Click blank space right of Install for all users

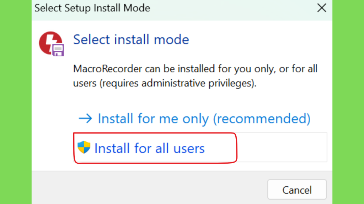tap(282, 147)
